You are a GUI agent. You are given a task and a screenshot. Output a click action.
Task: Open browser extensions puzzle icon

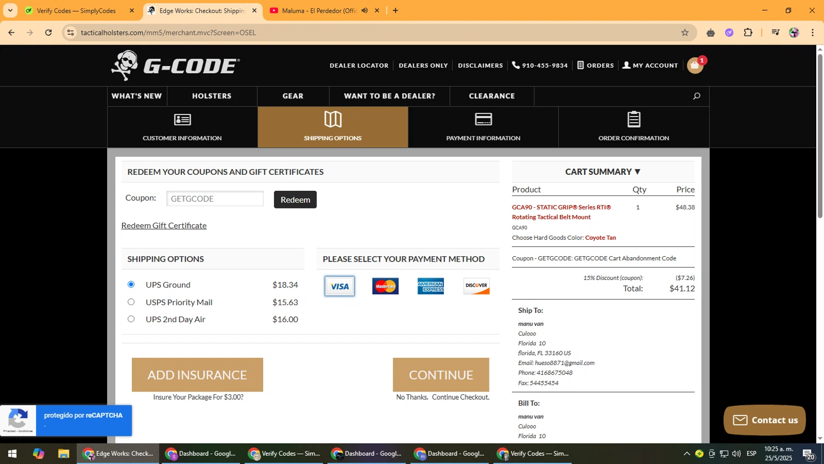tap(748, 32)
